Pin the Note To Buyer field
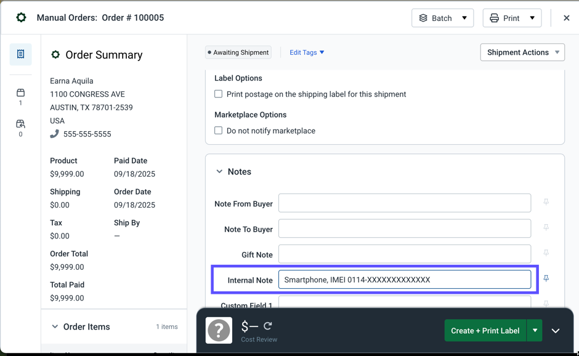The height and width of the screenshot is (356, 579). pyautogui.click(x=546, y=228)
